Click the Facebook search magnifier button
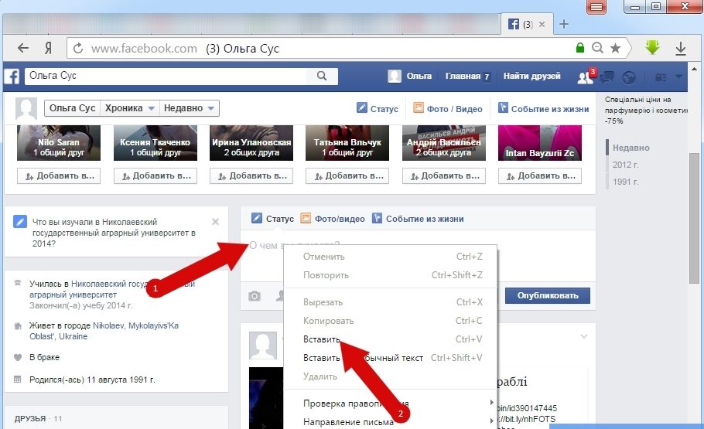The height and width of the screenshot is (429, 704). (322, 76)
